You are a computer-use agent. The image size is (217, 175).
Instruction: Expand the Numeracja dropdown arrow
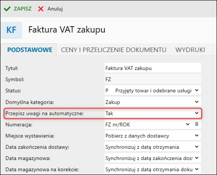(x=188, y=124)
